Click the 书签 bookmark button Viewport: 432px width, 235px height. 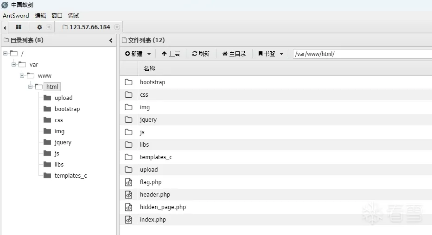pyautogui.click(x=267, y=54)
